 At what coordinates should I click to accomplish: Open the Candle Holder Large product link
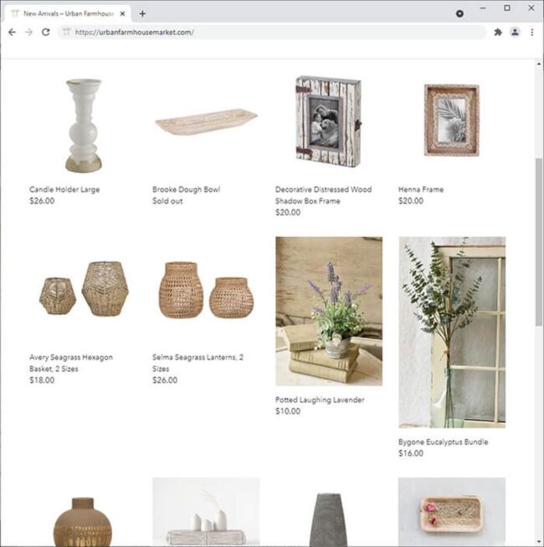click(x=64, y=189)
